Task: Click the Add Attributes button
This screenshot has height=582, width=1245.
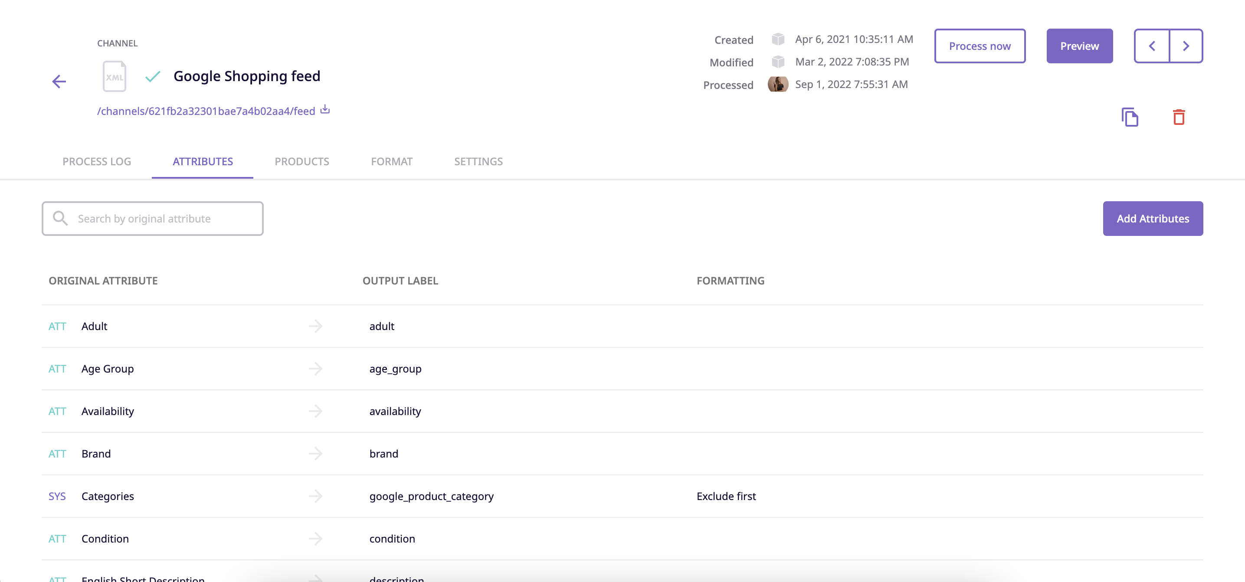Action: [1153, 218]
